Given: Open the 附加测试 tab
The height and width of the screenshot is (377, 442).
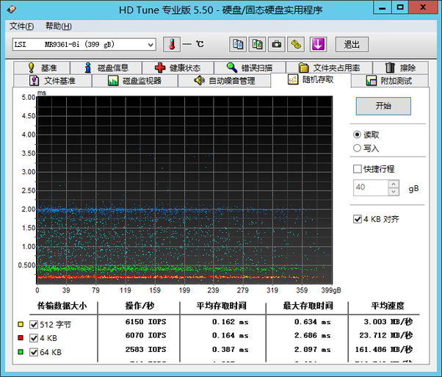Looking at the screenshot, I should click(389, 81).
